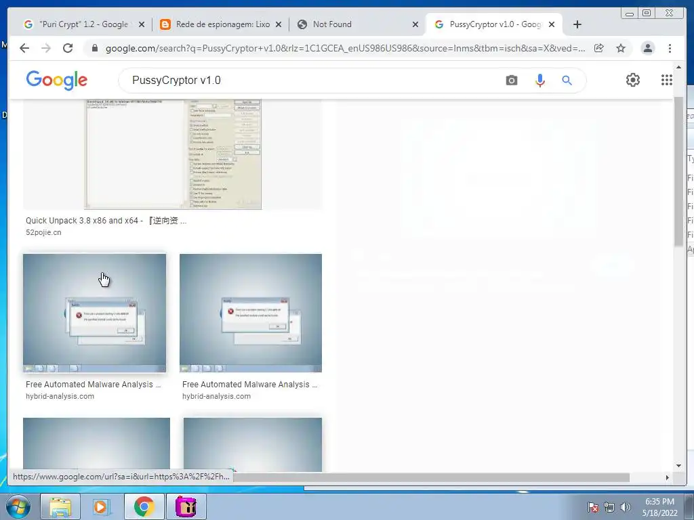
Task: Go back to the previous page
Action: tap(24, 48)
